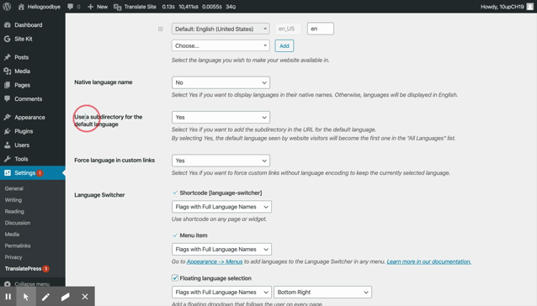Viewport: 537px width, 306px height.
Task: Grab the language row reorder handle
Action: 160,29
